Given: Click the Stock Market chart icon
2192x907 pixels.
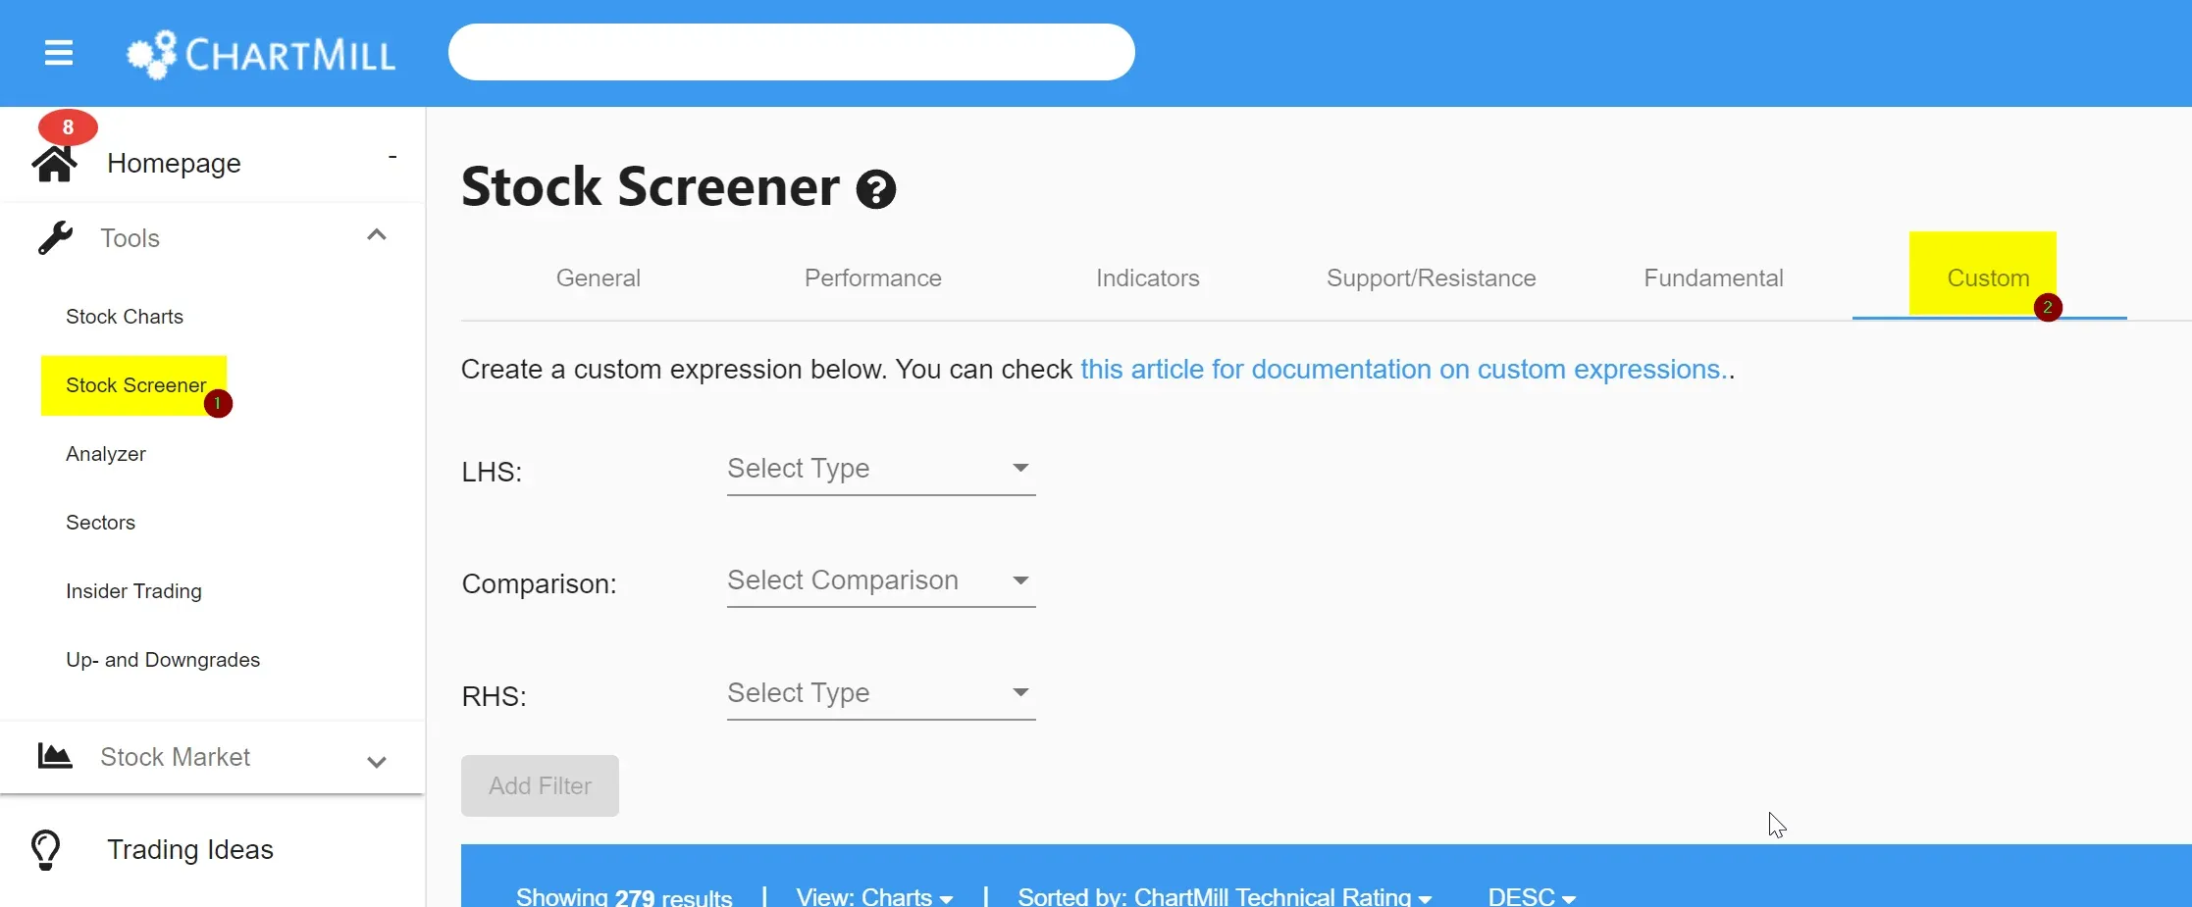Looking at the screenshot, I should (x=55, y=756).
